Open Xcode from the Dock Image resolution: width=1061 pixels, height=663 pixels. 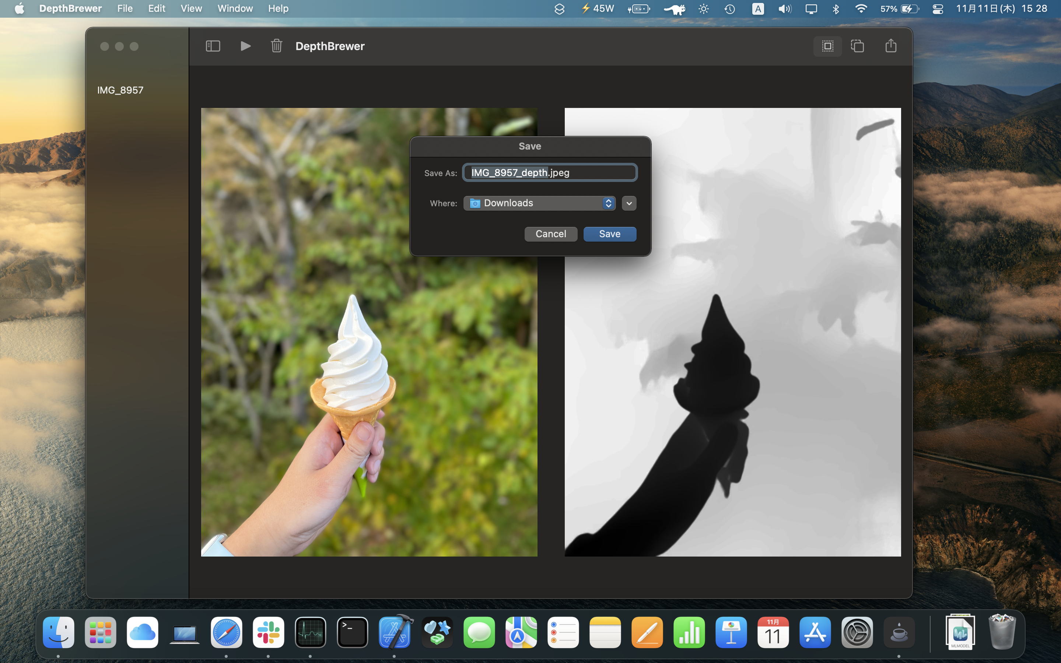395,632
